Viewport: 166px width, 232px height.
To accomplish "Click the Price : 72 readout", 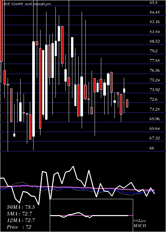I will click(x=19, y=227).
